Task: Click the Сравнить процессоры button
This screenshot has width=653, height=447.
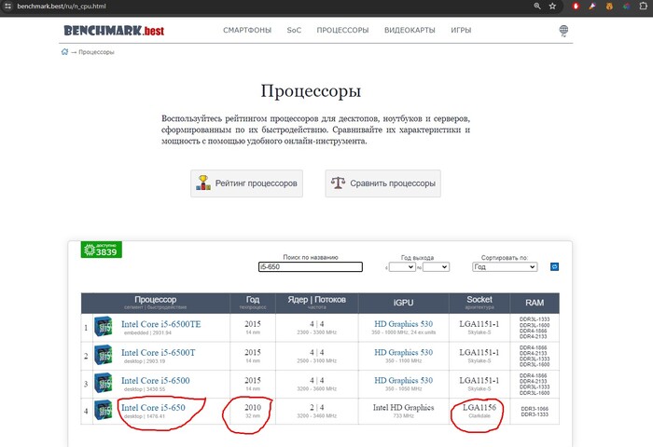Action: click(382, 183)
